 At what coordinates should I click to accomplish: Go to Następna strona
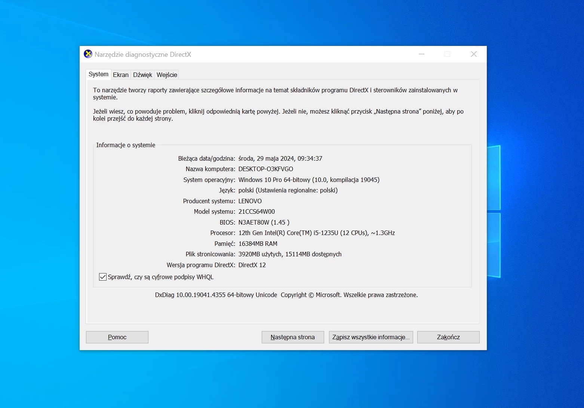coord(293,337)
